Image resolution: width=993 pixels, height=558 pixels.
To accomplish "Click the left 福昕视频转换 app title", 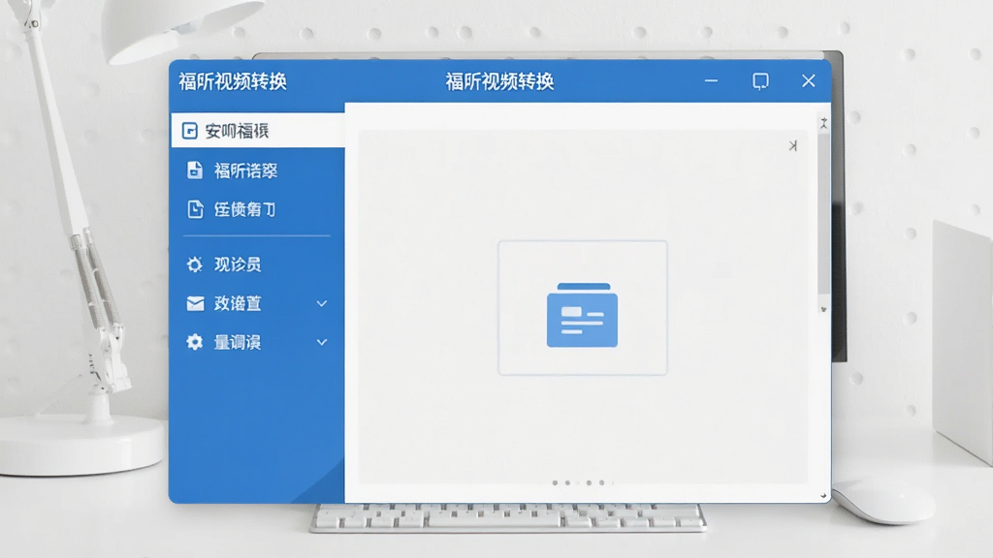I will point(233,81).
